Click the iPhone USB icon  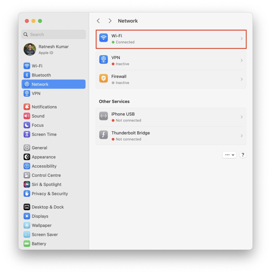coord(104,116)
